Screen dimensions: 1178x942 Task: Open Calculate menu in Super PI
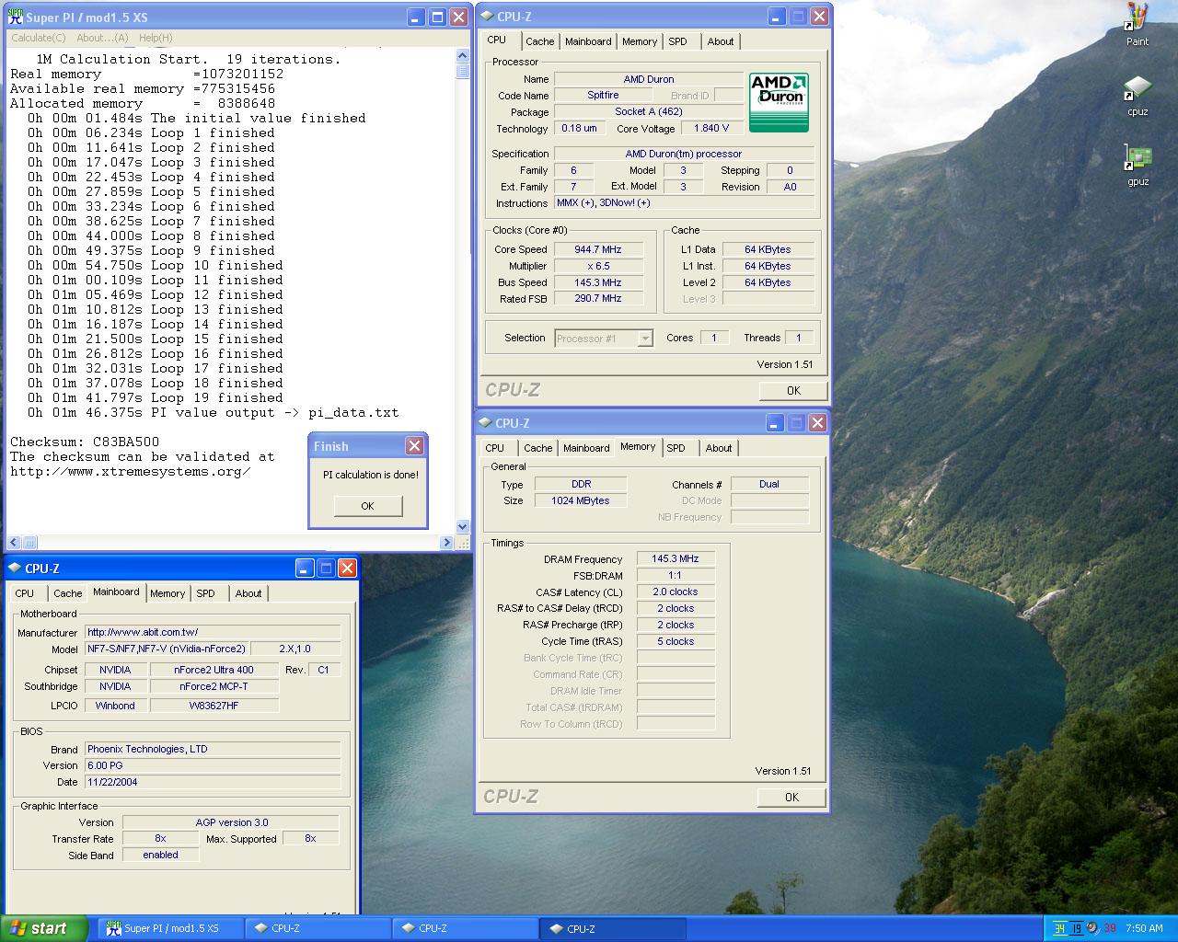click(38, 38)
